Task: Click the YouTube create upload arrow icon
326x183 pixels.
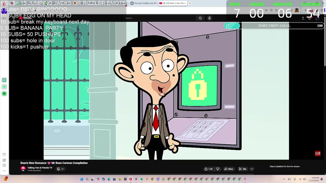Action: point(303,18)
